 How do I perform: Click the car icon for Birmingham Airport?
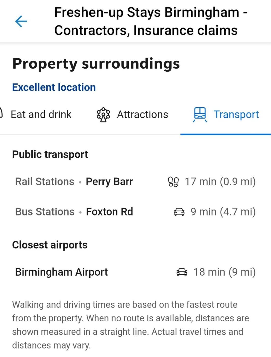tap(182, 272)
